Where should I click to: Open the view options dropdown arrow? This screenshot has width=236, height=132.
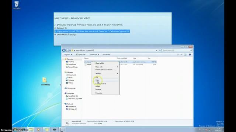click(x=181, y=55)
